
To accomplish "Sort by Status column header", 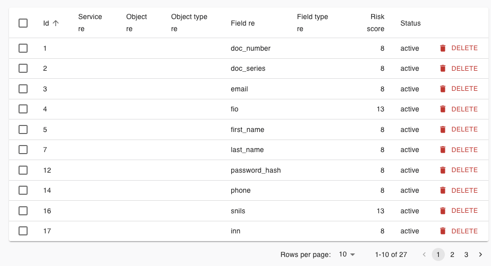I will (411, 23).
